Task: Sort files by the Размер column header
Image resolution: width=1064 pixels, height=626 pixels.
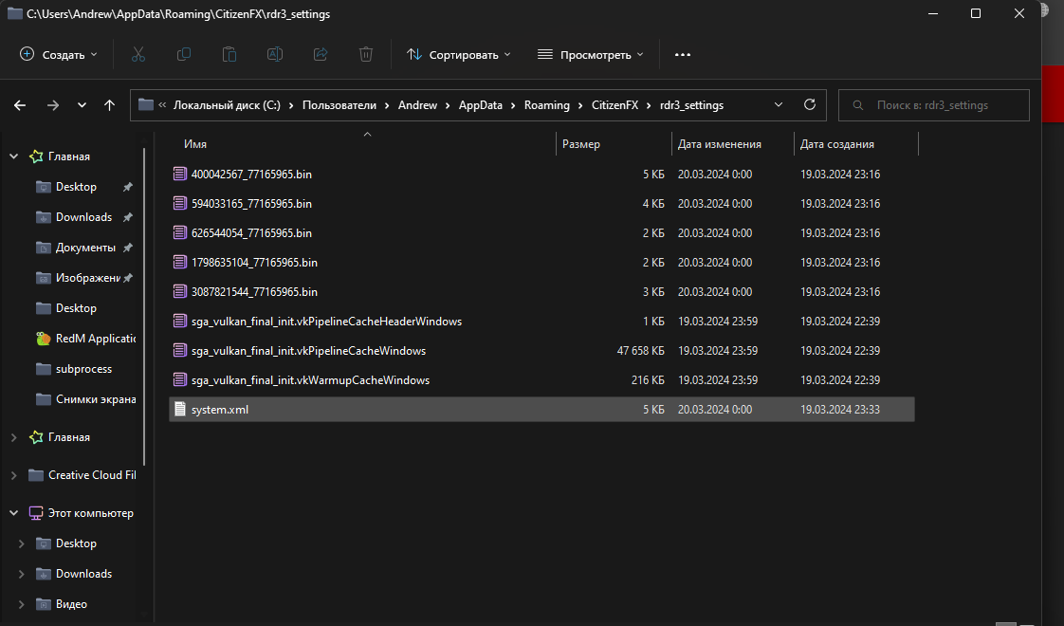Action: (581, 144)
